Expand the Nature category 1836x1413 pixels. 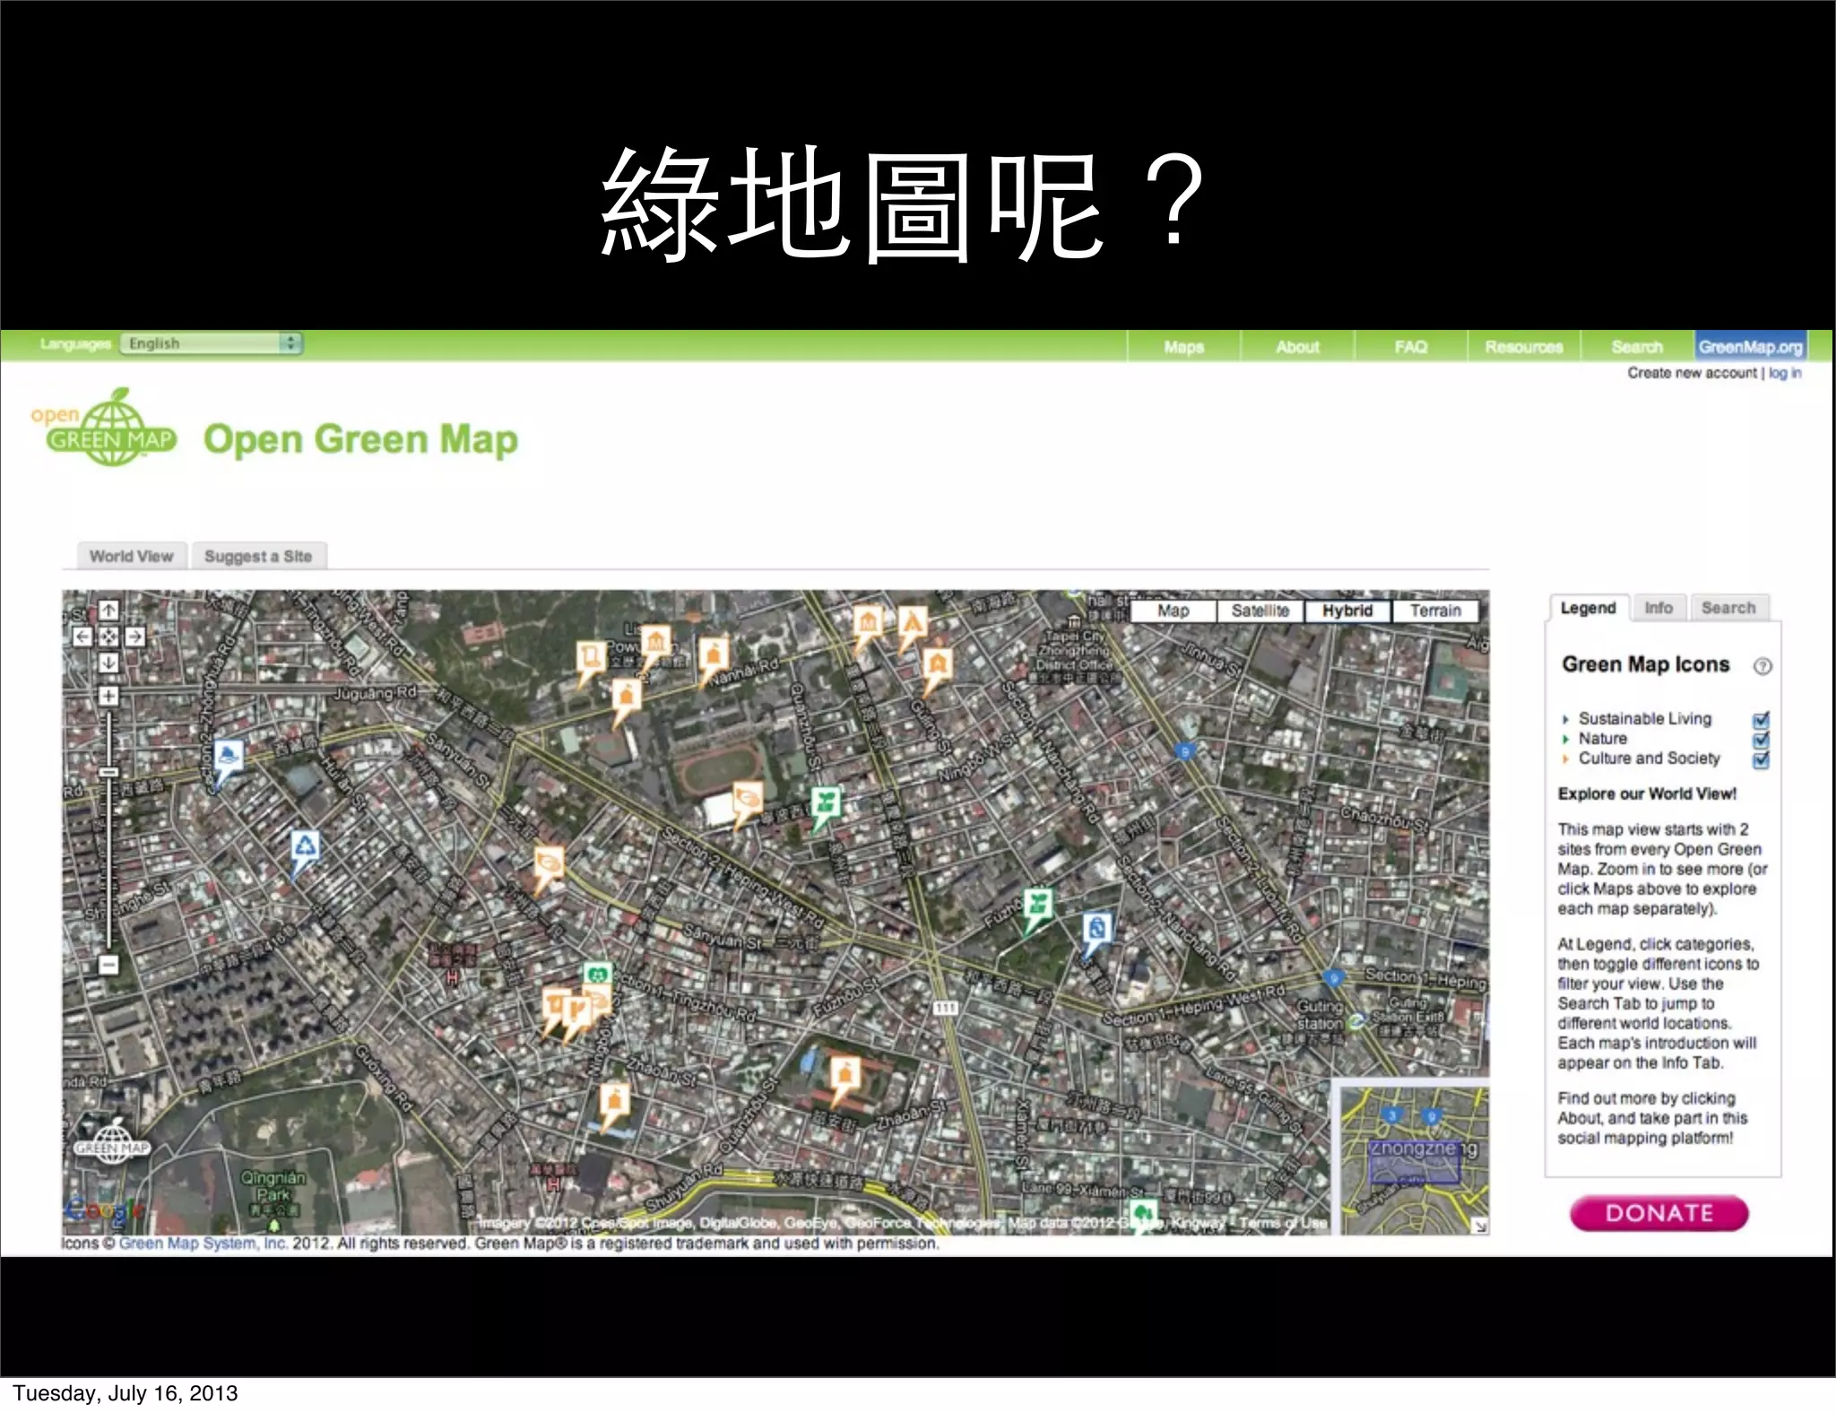(x=1566, y=740)
